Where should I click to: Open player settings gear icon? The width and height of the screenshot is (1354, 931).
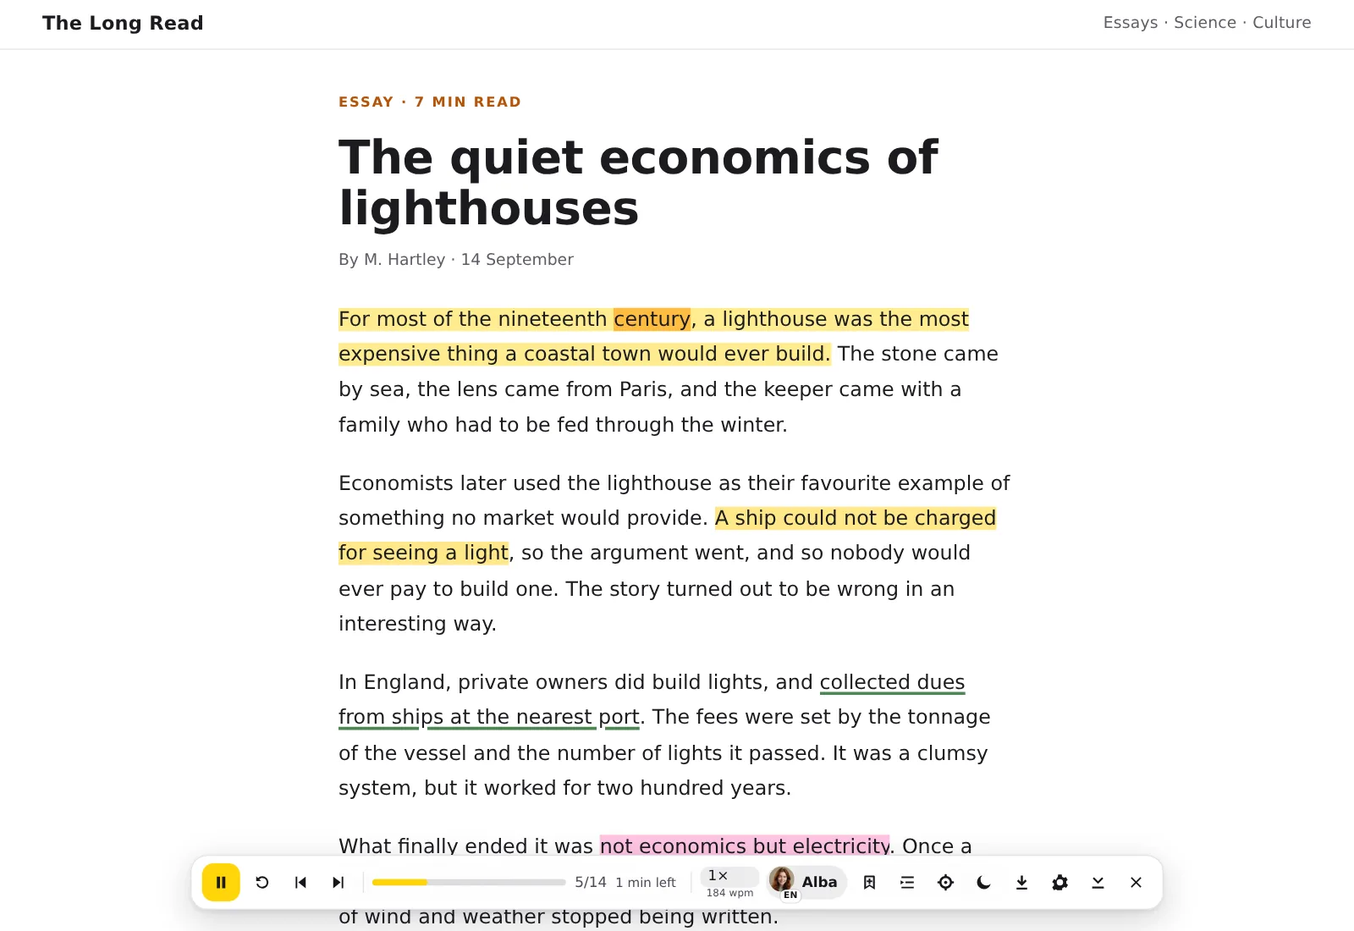click(1060, 883)
